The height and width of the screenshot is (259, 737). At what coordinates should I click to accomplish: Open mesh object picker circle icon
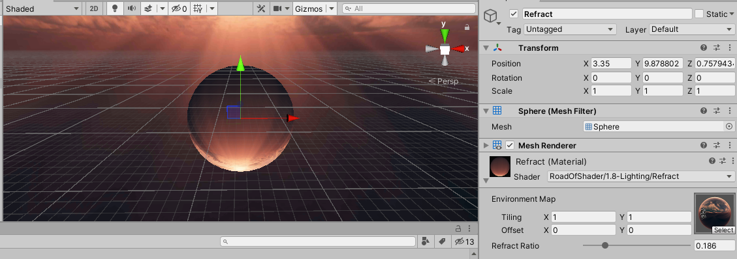tap(729, 126)
